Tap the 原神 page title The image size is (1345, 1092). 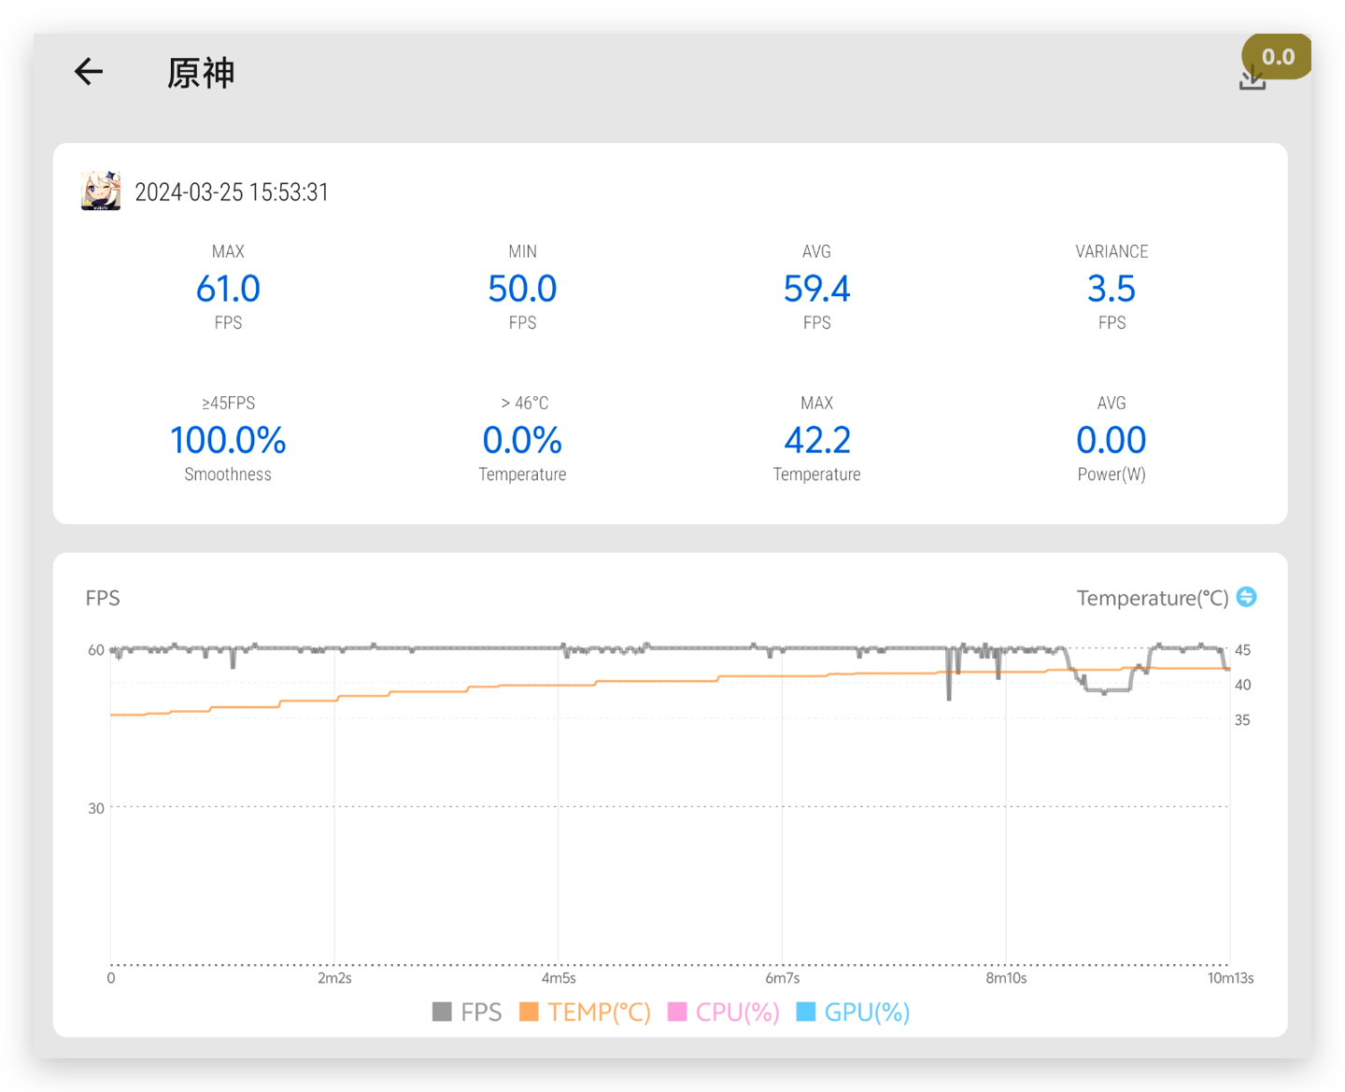201,73
